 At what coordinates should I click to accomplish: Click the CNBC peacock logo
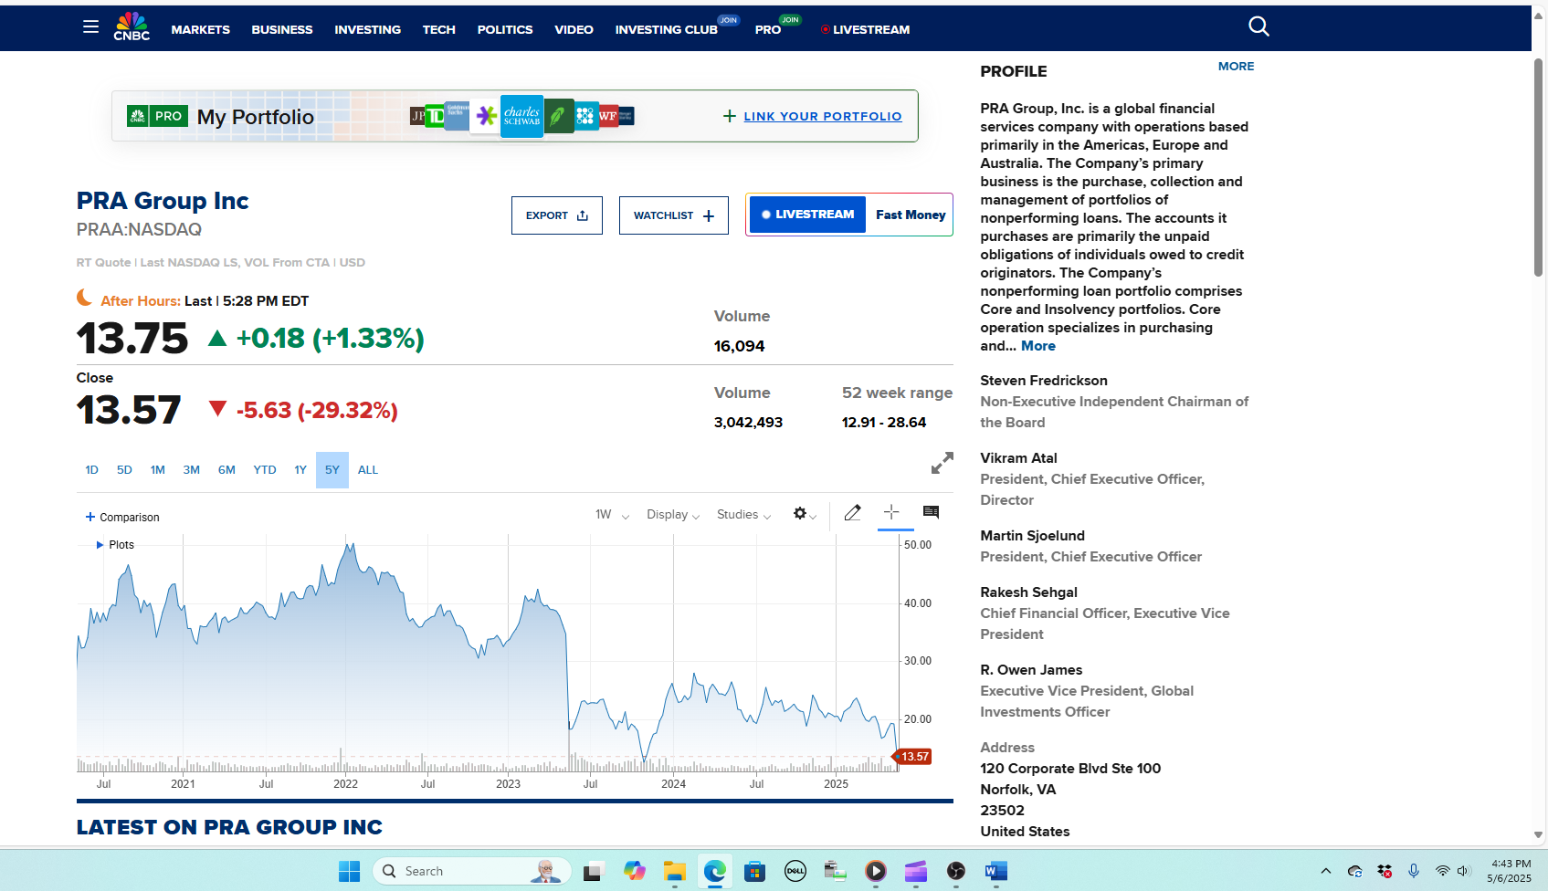[132, 26]
